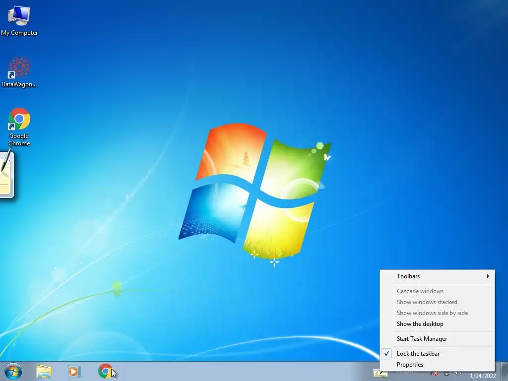508x381 pixels.
Task: Launch Chrome from the taskbar
Action: click(x=105, y=371)
